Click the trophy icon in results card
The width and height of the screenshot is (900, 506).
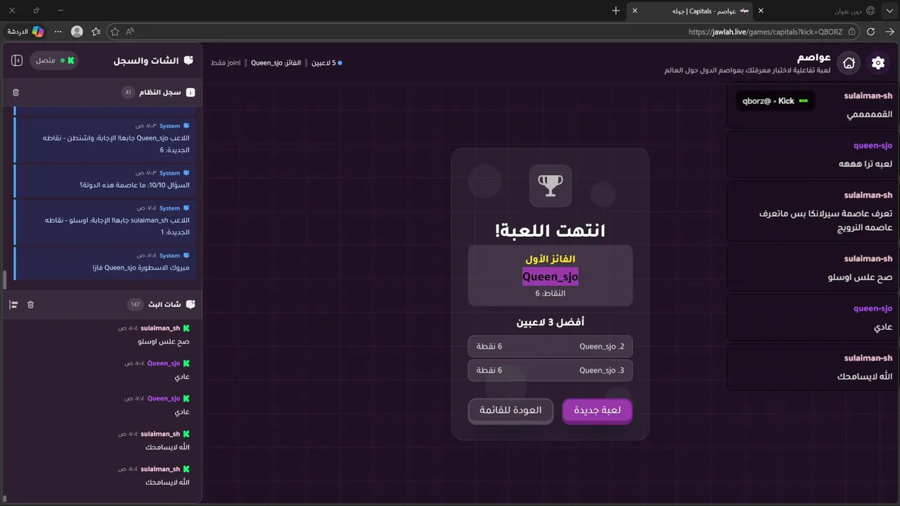click(551, 186)
